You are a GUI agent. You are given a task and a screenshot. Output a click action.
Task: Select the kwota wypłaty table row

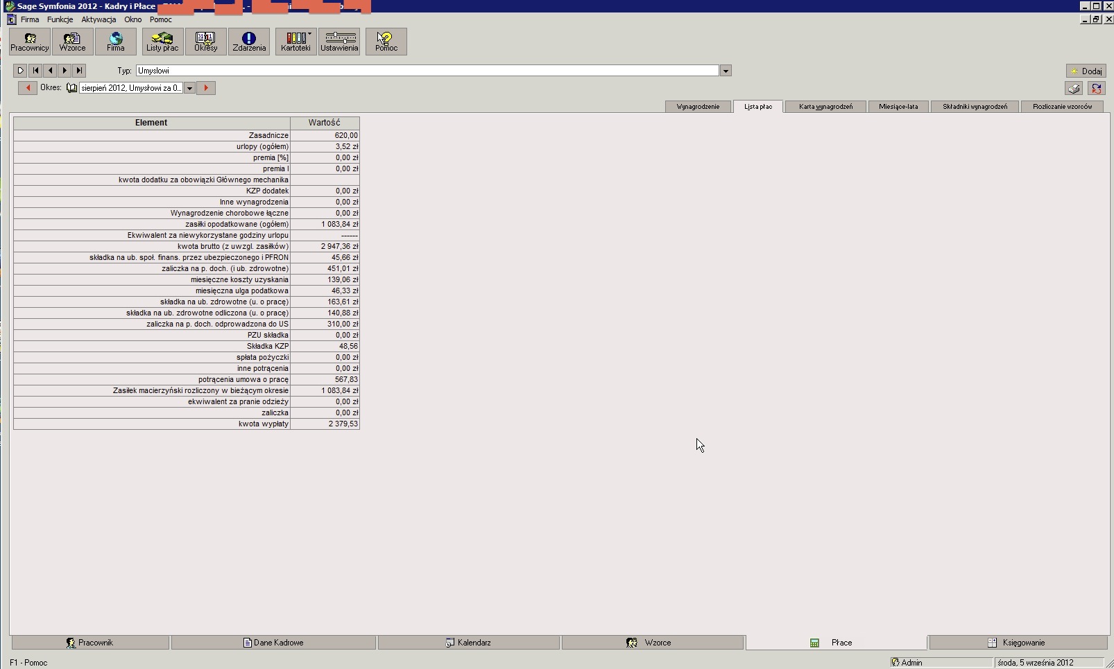[186, 424]
